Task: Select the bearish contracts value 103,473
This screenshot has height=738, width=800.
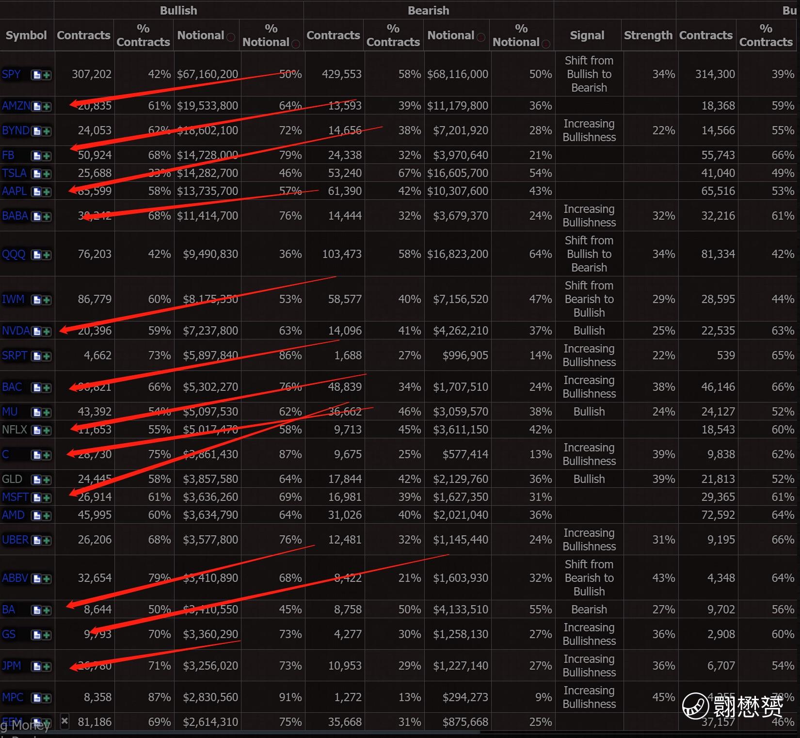Action: coord(342,254)
